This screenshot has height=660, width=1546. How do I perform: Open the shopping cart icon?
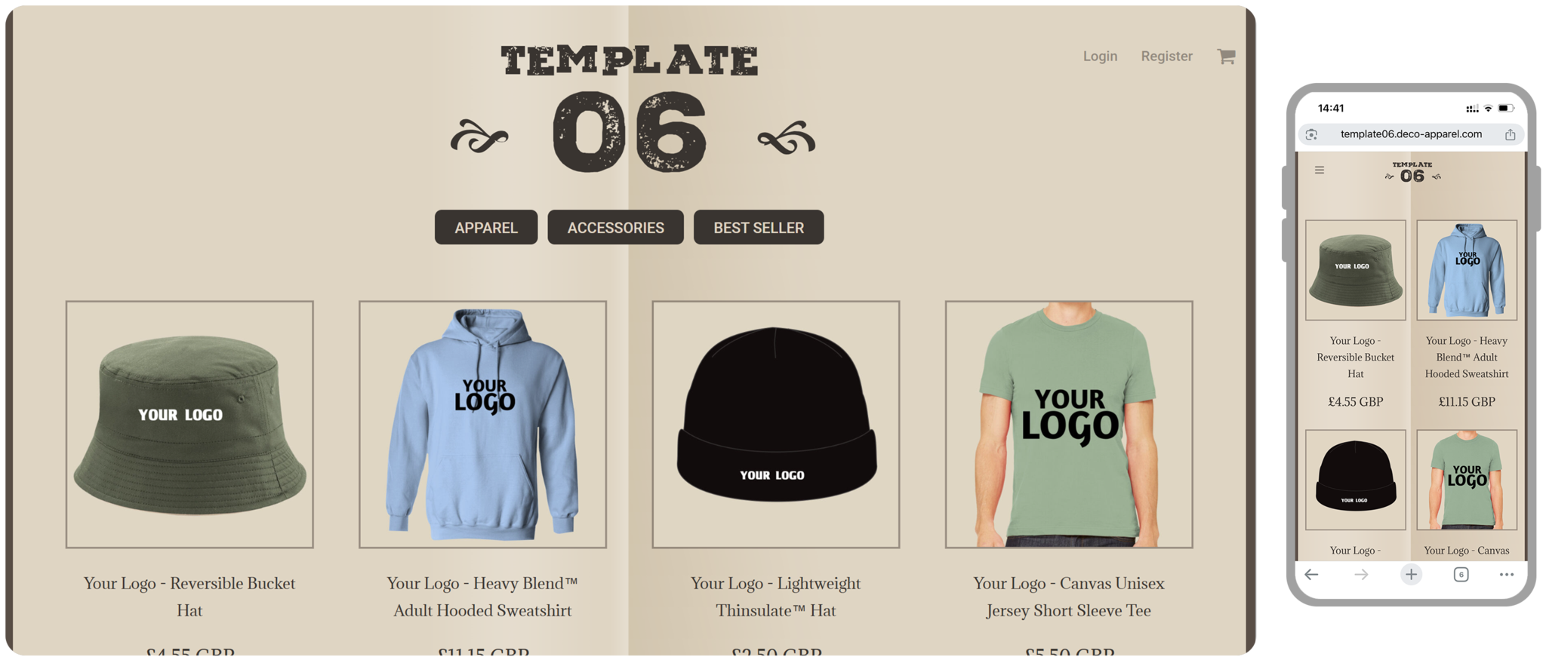click(x=1226, y=56)
